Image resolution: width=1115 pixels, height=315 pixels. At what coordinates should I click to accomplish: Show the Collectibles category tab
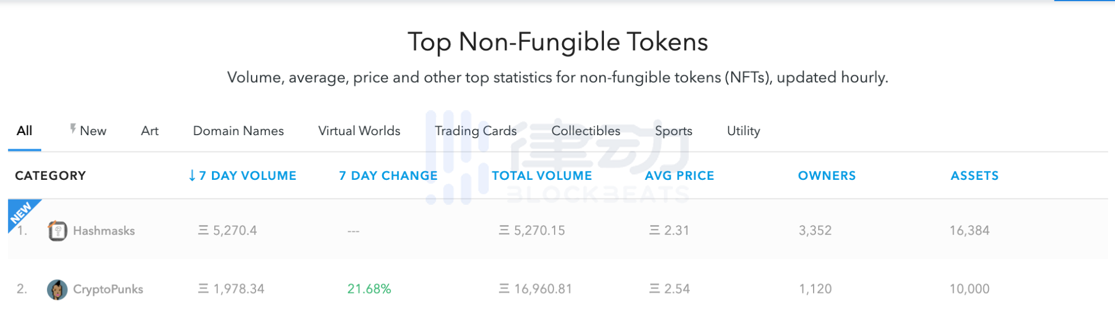pos(586,131)
